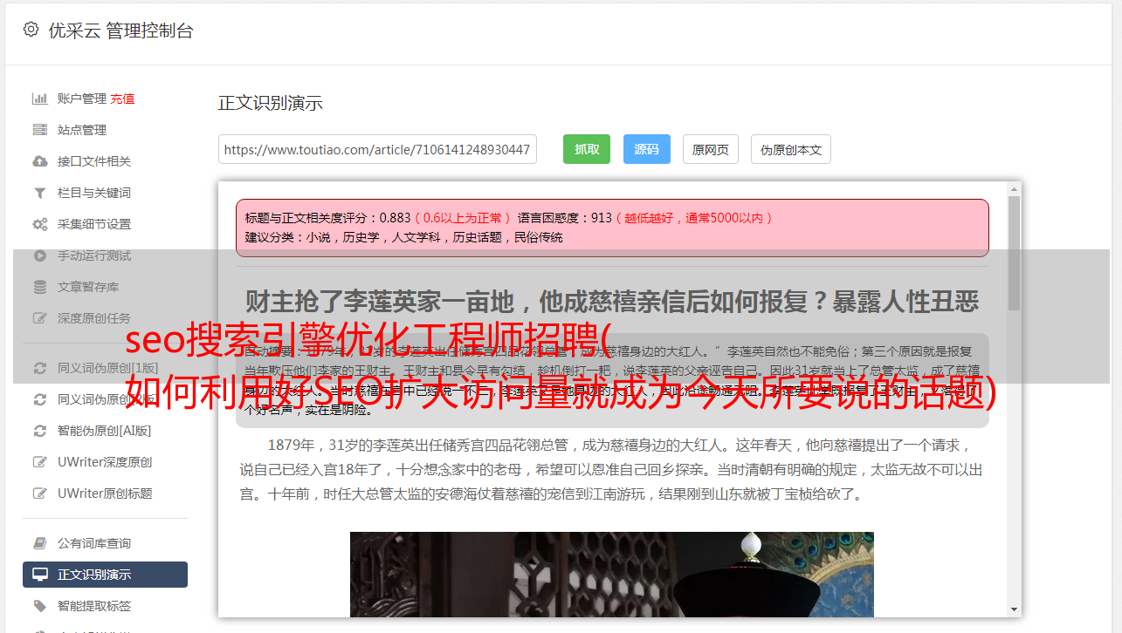
Task: Open UWriter原创标题 menu item
Action: pyautogui.click(x=105, y=493)
